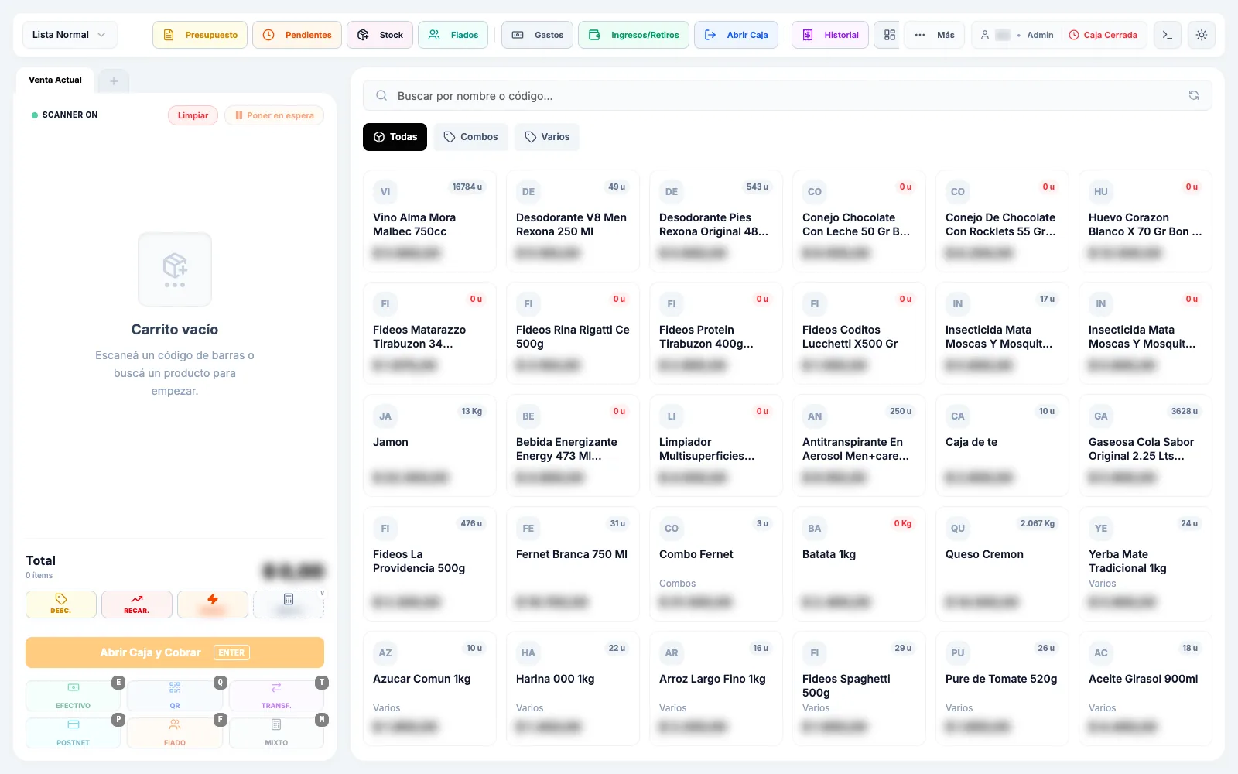This screenshot has height=774, width=1238.
Task: Expand the Lista Normal dropdown
Action: pyautogui.click(x=70, y=35)
